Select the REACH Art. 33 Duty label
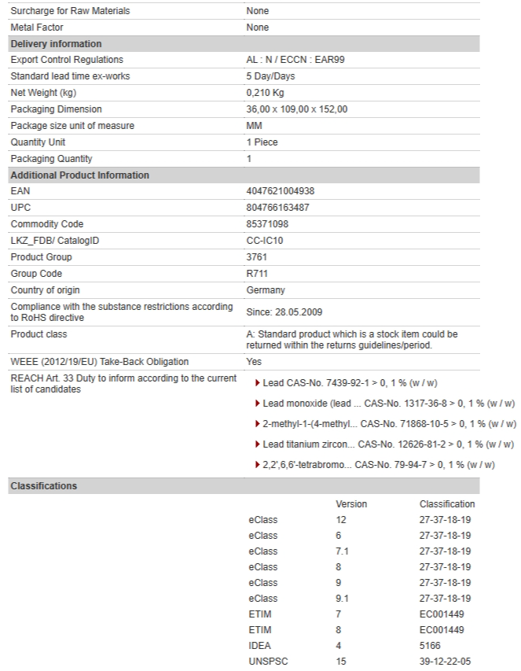The width and height of the screenshot is (521, 671). 123,384
